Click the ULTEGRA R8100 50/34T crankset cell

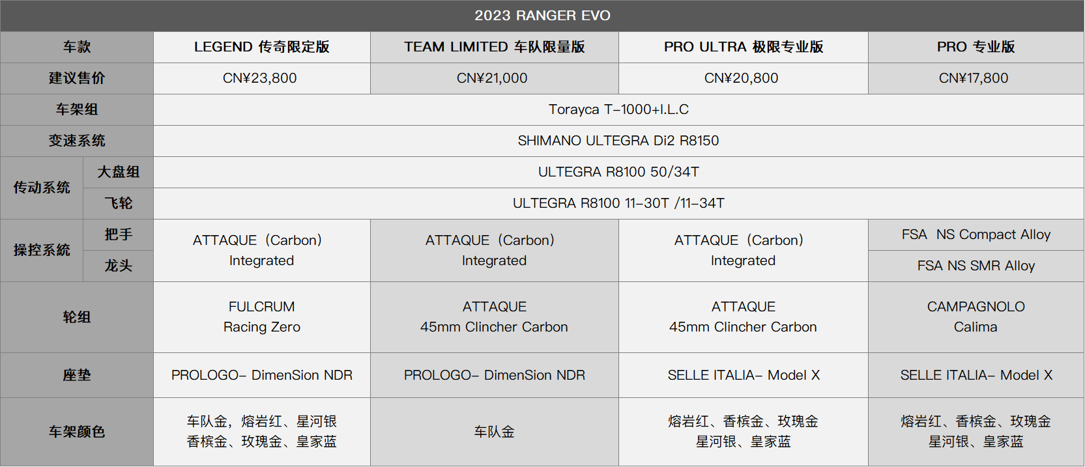(619, 172)
